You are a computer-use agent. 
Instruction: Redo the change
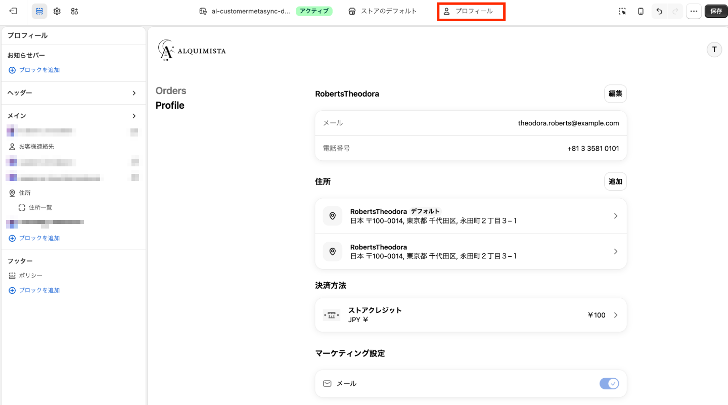coord(675,11)
